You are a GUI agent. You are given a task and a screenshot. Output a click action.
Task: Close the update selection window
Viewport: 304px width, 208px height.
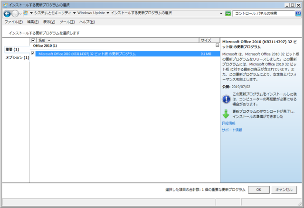click(298, 5)
